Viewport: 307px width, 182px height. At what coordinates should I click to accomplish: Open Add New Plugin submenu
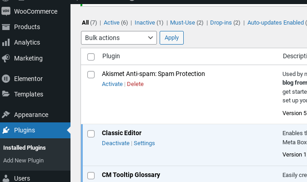pos(24,161)
